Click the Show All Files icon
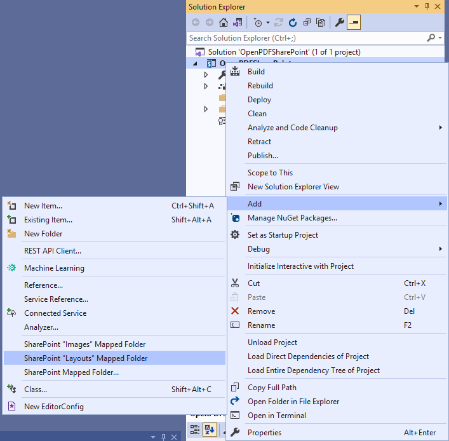Image resolution: width=449 pixels, height=441 pixels. 321,22
